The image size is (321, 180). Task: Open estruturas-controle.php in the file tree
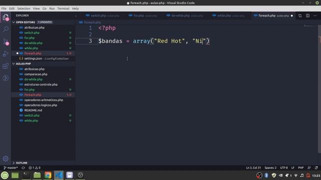[43, 84]
